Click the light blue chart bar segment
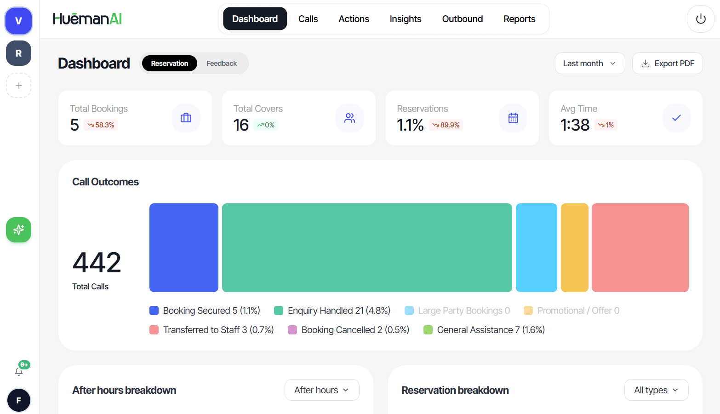 [537, 247]
